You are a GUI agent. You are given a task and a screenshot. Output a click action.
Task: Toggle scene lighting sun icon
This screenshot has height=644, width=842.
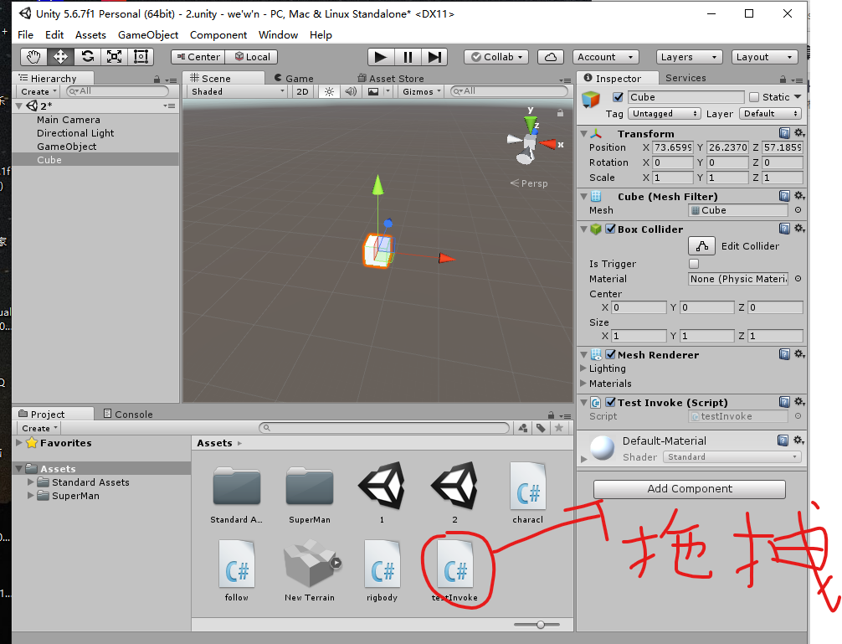[x=329, y=92]
